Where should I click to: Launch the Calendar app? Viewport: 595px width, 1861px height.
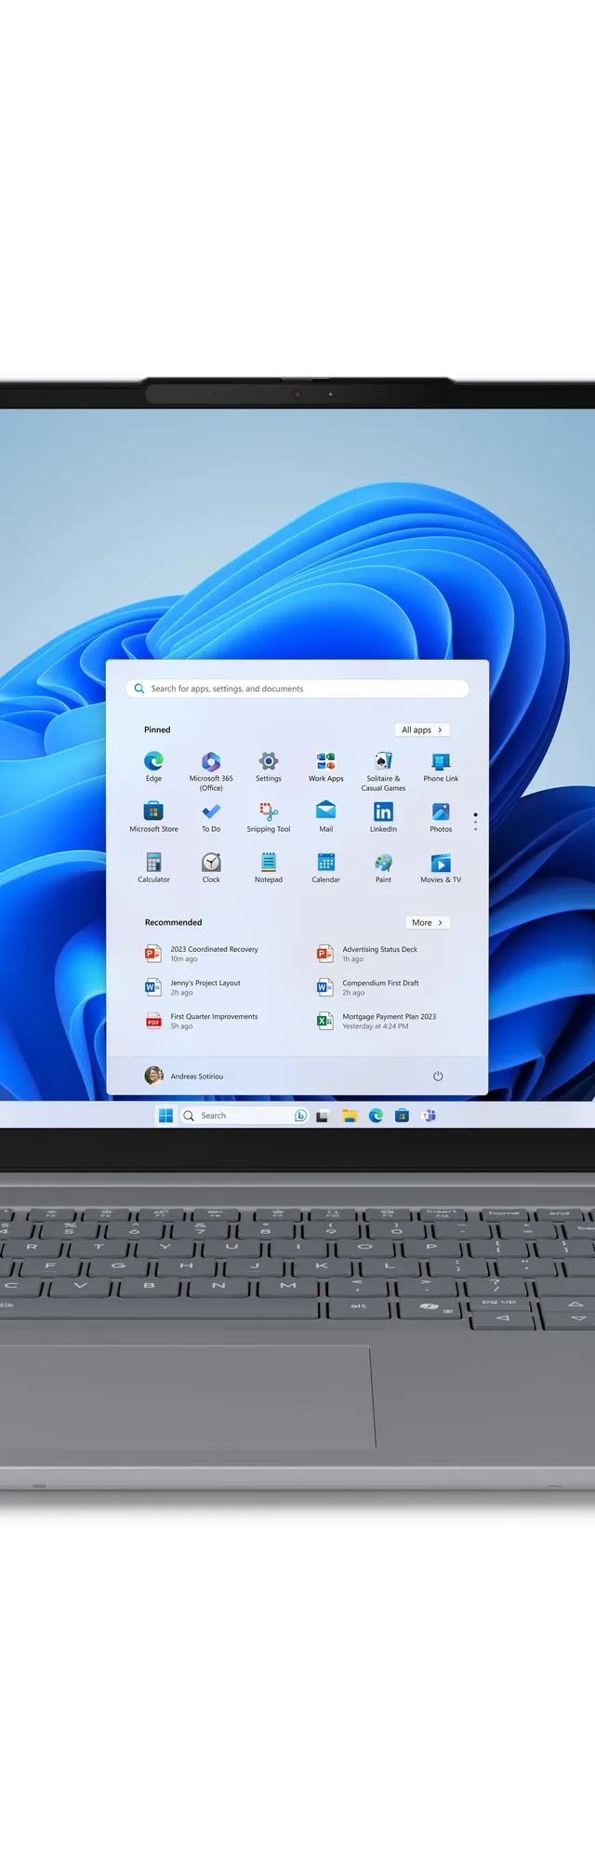(x=325, y=866)
